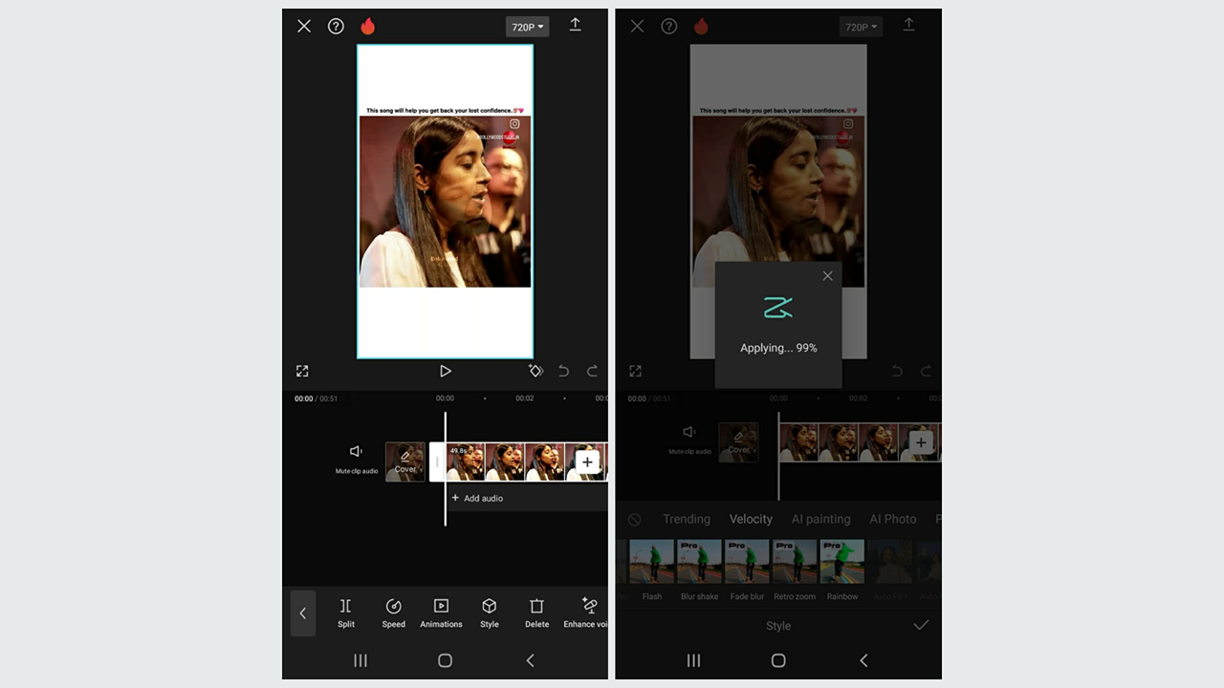The height and width of the screenshot is (688, 1224).
Task: Switch to the Trending effects tab
Action: pyautogui.click(x=686, y=519)
